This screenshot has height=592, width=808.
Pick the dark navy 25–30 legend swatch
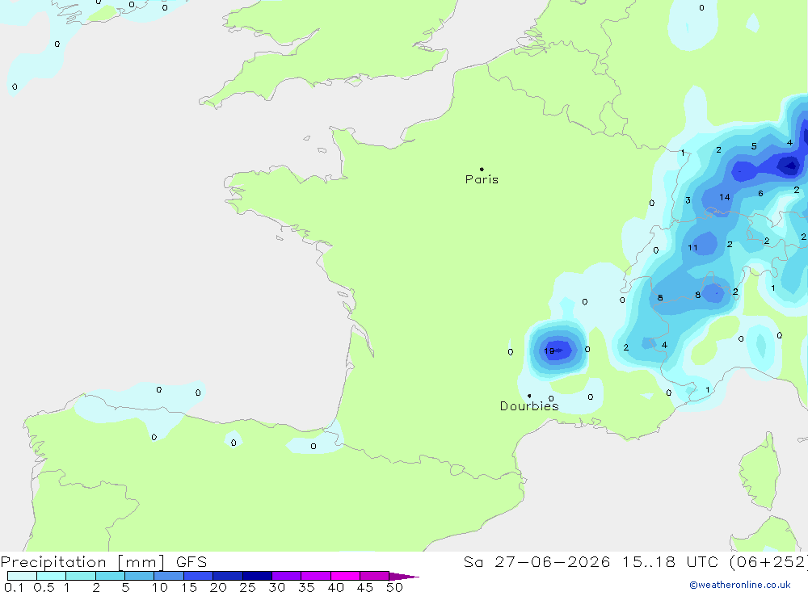257,576
